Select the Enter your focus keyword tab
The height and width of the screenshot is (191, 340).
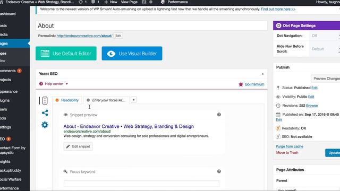[x=106, y=100]
